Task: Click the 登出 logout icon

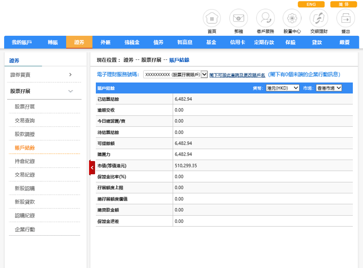Action: tap(345, 18)
